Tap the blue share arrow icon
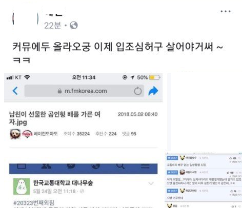Image resolution: width=242 pixels, height=208 pixels. (153, 91)
